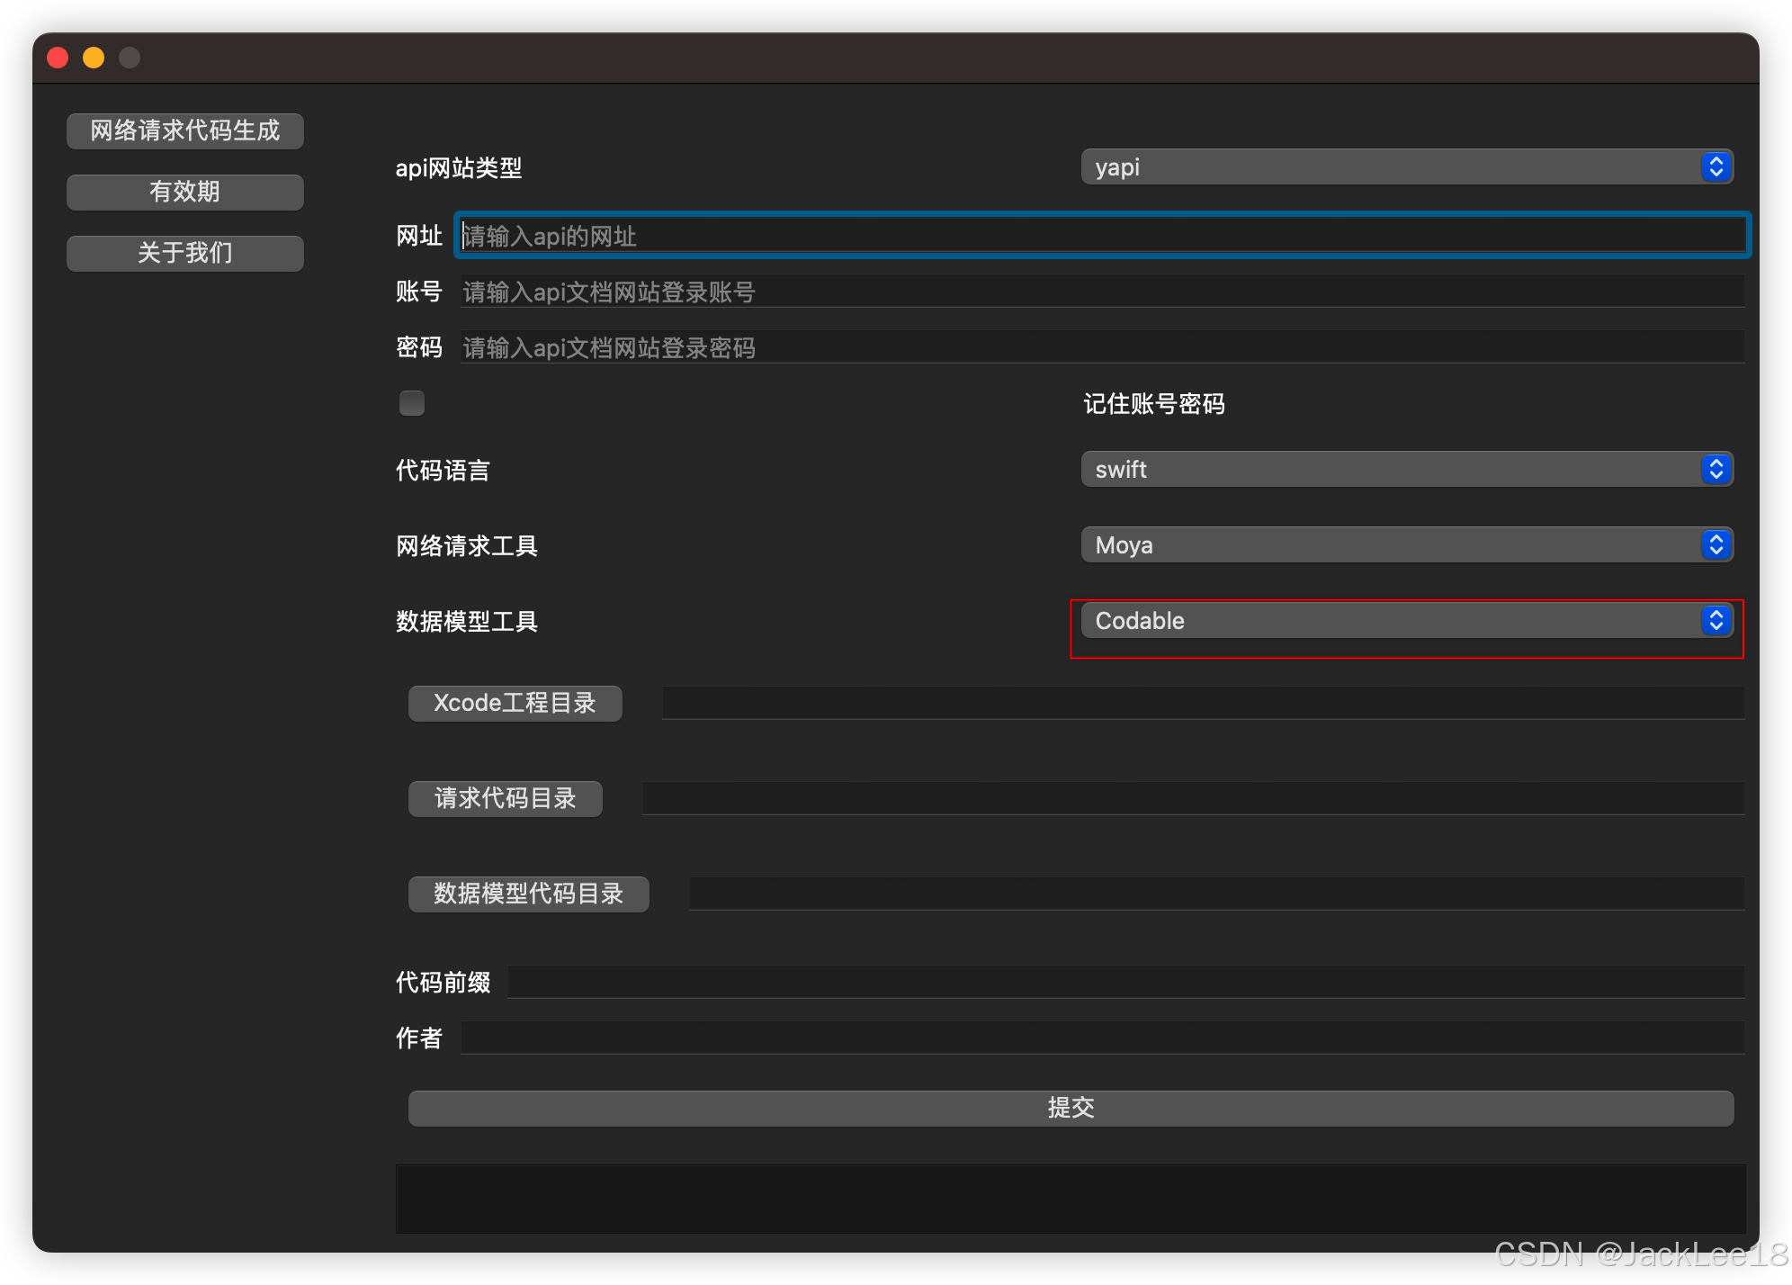Click the 作者 author input field
The image size is (1792, 1285).
tap(1080, 1038)
